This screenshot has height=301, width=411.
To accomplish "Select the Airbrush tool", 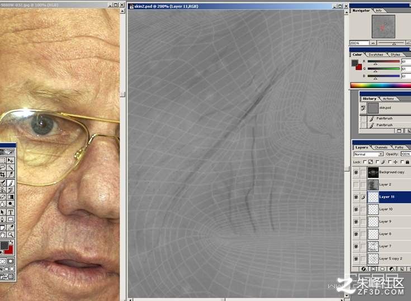I will pos(3,183).
